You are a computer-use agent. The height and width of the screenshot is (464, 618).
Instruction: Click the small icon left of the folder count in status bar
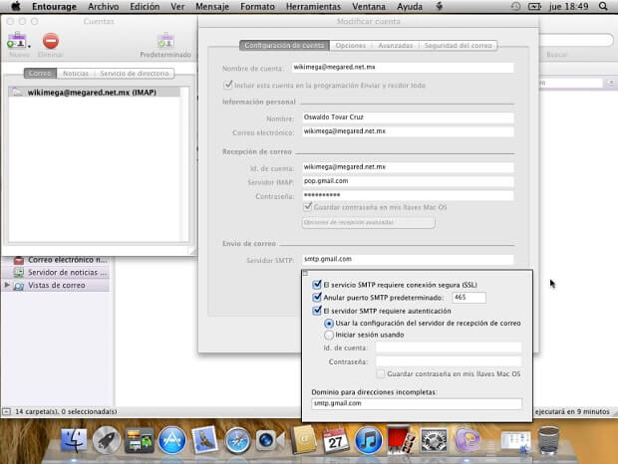[x=6, y=411]
